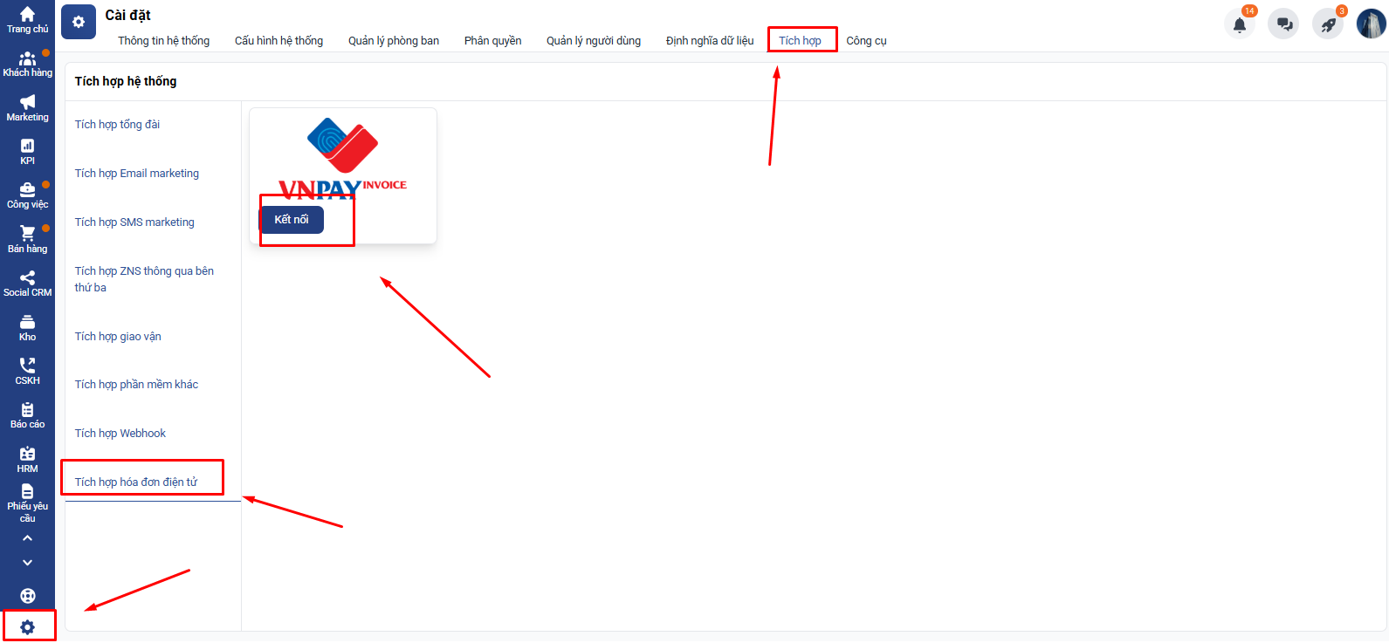The image size is (1389, 643).
Task: Go to the Marketing module
Action: click(x=27, y=107)
